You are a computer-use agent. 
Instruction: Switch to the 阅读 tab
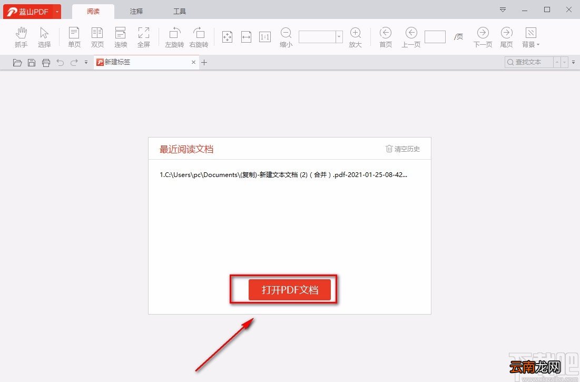point(93,12)
